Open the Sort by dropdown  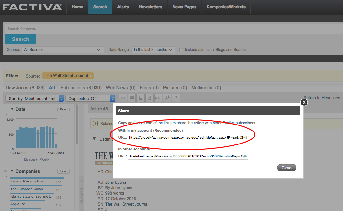pos(35,99)
